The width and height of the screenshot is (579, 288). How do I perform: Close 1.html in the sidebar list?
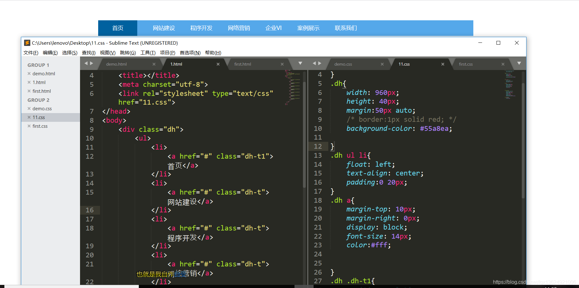tap(29, 82)
